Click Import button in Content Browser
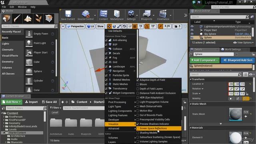This screenshot has height=144, width=256. coord(31,102)
